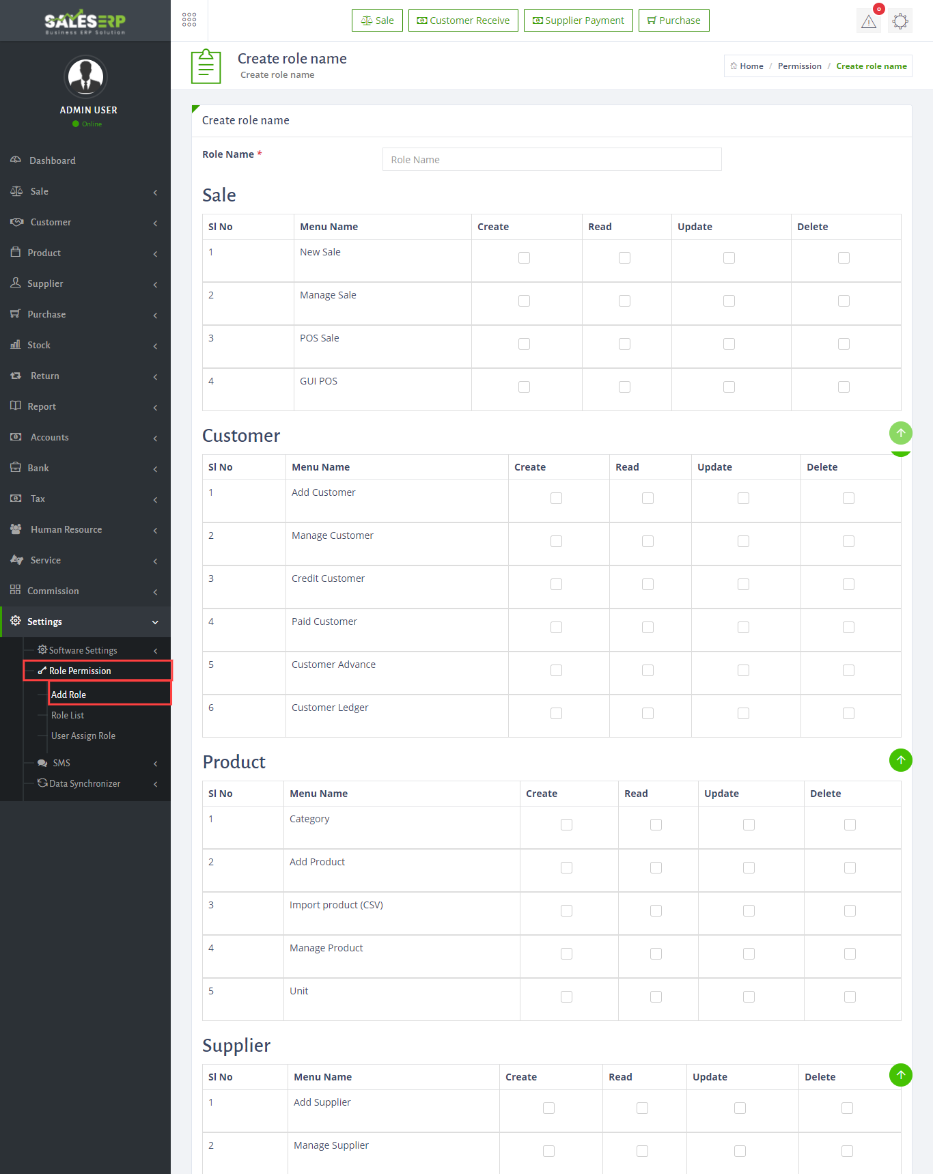Viewport: 933px width, 1174px height.
Task: Open Role List in sidebar
Action: [68, 715]
